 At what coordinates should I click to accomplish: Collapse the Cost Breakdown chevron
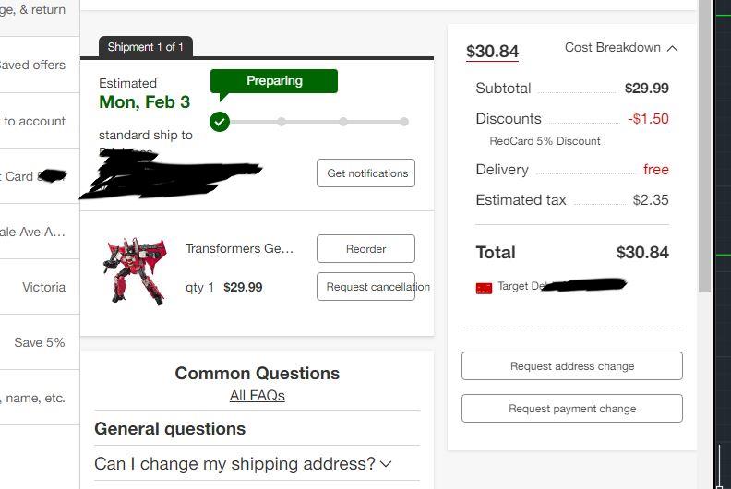672,48
